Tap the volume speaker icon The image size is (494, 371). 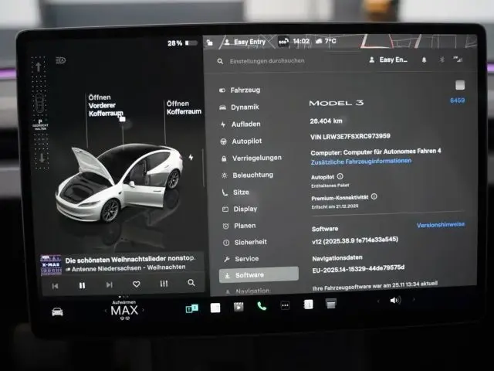(395, 300)
